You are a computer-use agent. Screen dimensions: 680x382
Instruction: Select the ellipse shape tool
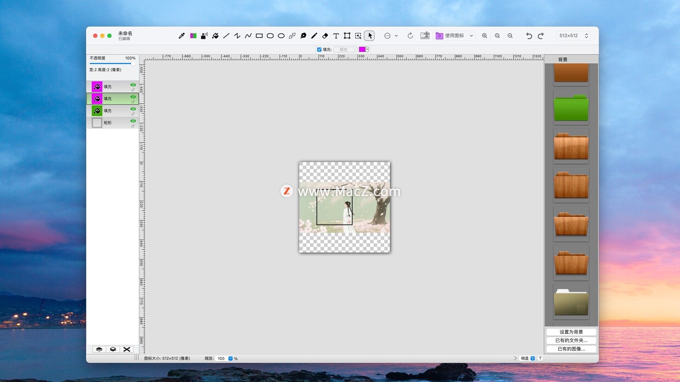click(x=281, y=36)
